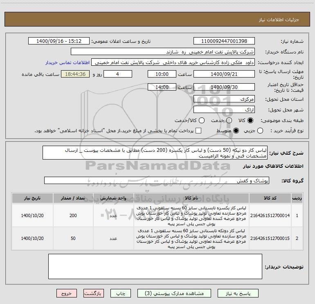Click the buyer name field شرکت پالایش نفت
This screenshot has width=315, height=304.
[x=163, y=51]
